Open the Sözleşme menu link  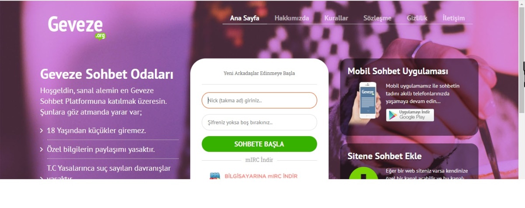click(377, 18)
